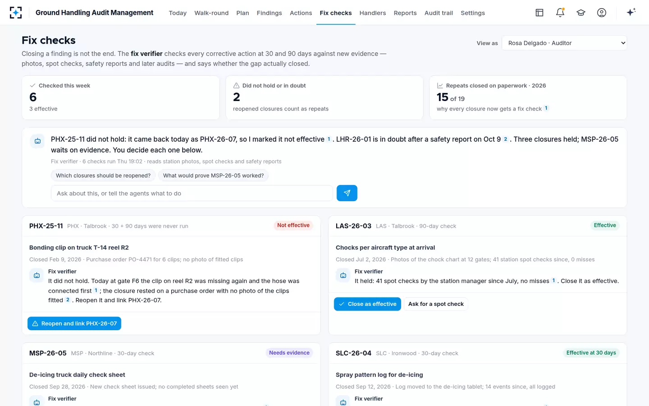Click the app logo icon in the header
The image size is (649, 406).
tap(16, 13)
